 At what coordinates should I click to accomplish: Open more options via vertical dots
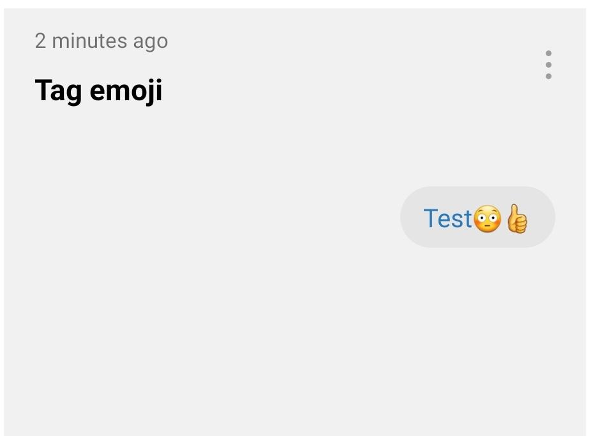(548, 65)
